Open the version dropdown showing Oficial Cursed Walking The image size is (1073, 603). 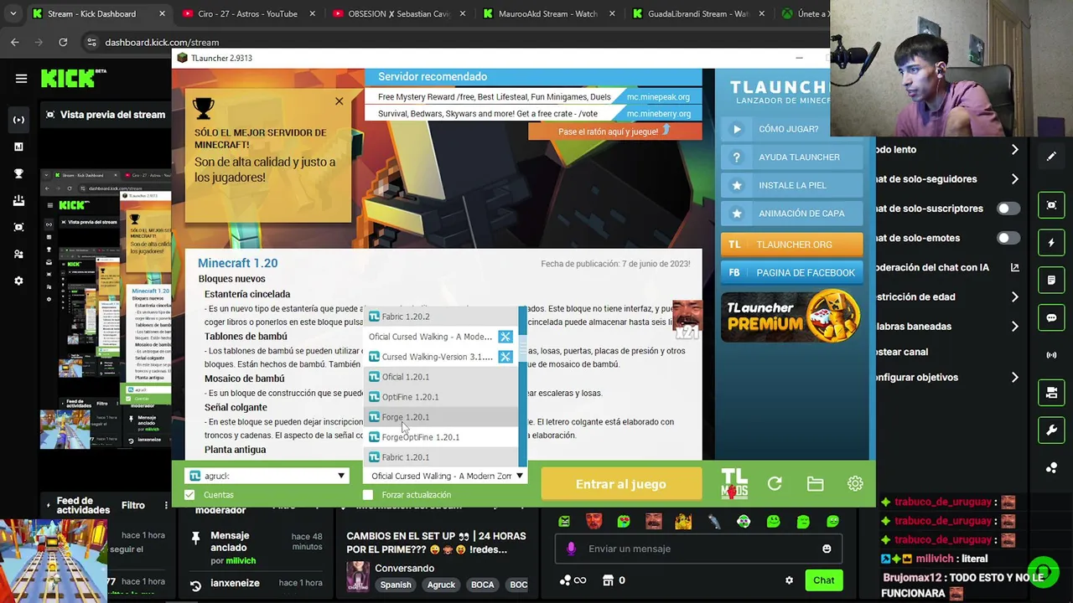[445, 476]
